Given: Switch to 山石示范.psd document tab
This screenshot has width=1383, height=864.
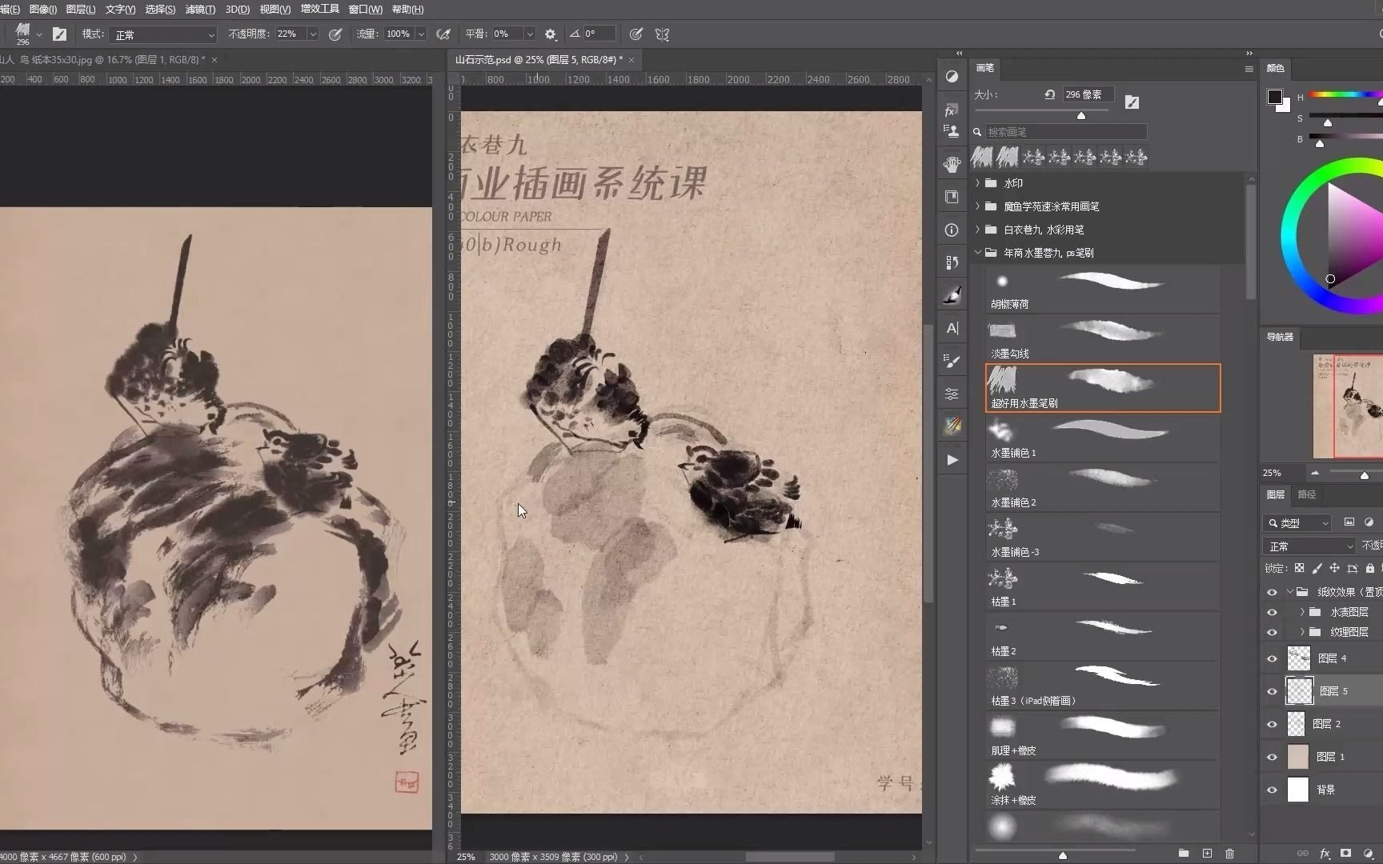Looking at the screenshot, I should (x=539, y=60).
